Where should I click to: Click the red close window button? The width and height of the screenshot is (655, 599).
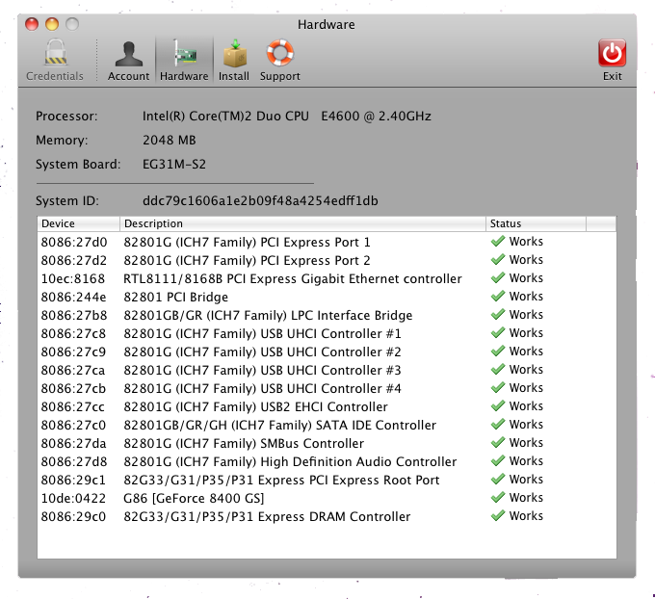pos(32,24)
